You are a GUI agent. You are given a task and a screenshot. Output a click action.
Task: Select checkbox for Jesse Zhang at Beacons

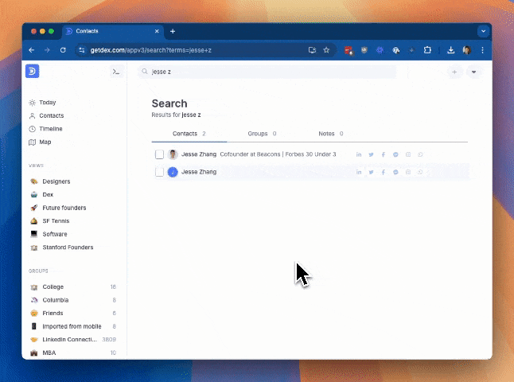click(x=159, y=154)
